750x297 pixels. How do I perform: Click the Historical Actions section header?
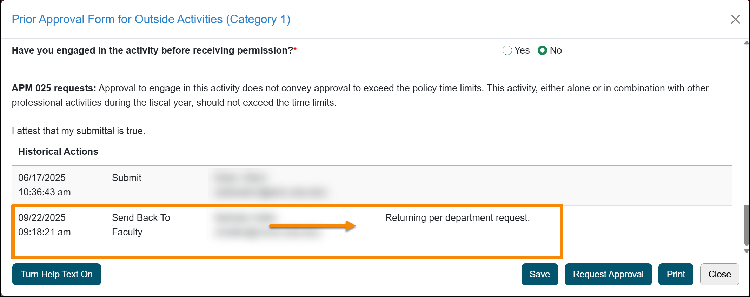[x=58, y=151]
